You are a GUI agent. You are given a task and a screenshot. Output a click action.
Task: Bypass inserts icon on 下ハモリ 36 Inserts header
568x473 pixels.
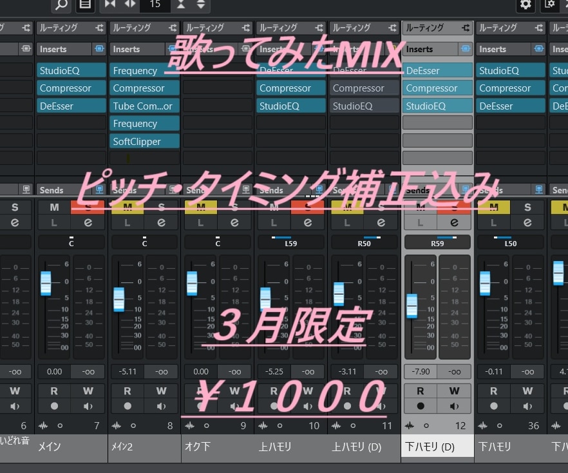coord(538,48)
